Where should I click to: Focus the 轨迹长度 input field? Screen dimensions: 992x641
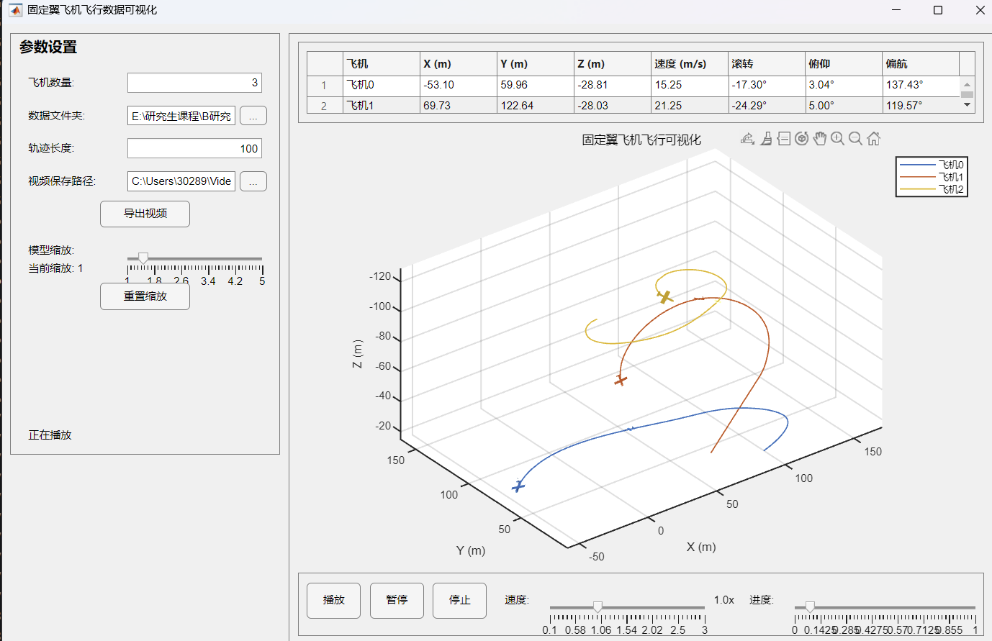[x=194, y=148]
